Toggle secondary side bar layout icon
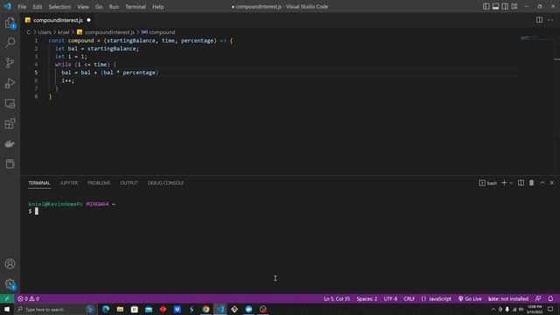This screenshot has width=560, height=315. click(505, 6)
